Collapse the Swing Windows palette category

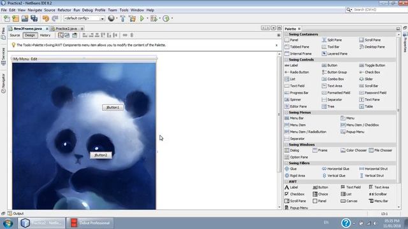[286, 144]
